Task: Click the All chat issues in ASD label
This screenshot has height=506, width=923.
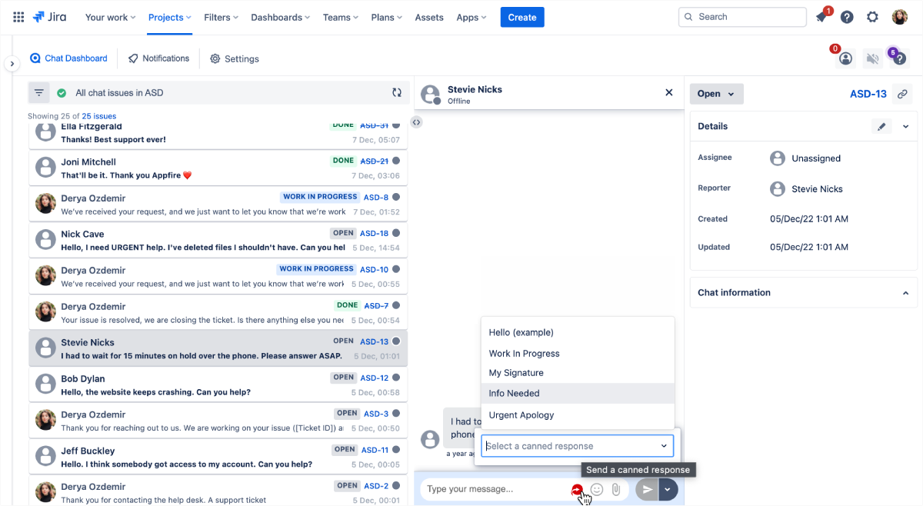Action: coord(119,93)
